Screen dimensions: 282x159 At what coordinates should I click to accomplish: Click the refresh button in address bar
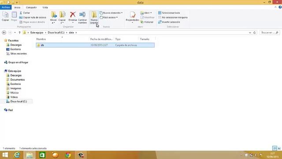pyautogui.click(x=255, y=33)
